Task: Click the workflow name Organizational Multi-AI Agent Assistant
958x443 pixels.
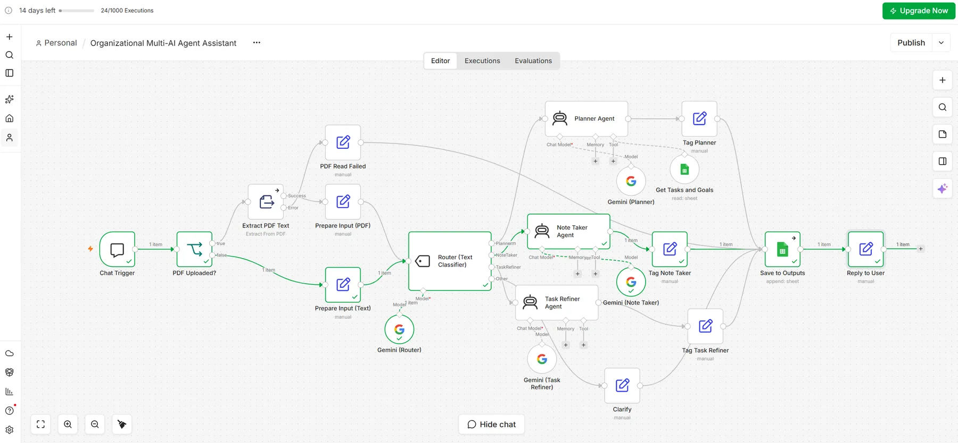Action: (x=163, y=43)
